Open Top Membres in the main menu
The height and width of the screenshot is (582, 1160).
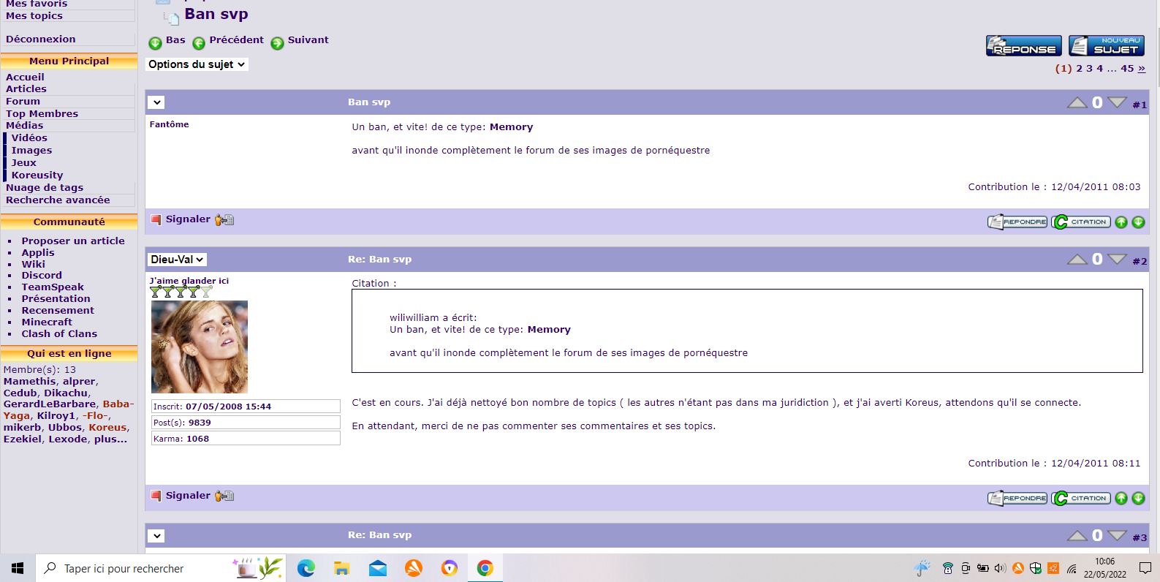[x=42, y=113]
